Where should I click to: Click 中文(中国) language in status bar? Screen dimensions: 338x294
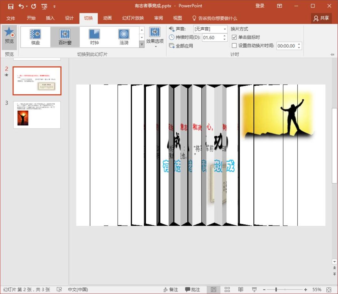(78, 290)
